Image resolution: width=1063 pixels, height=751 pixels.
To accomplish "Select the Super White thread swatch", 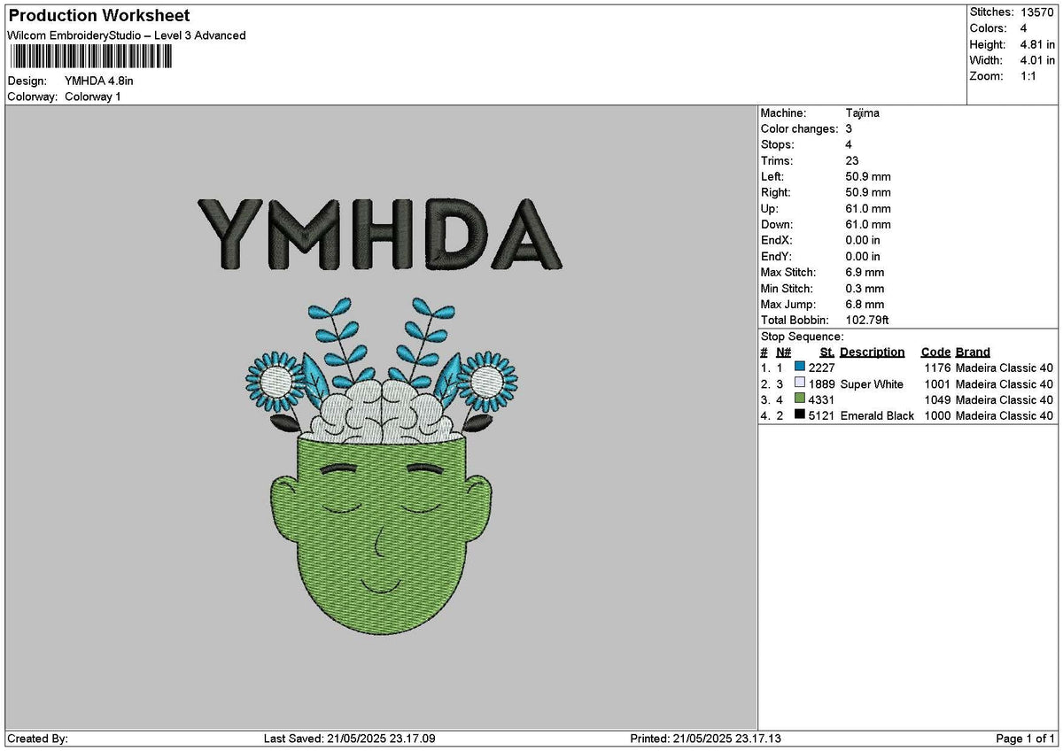I will coord(800,383).
